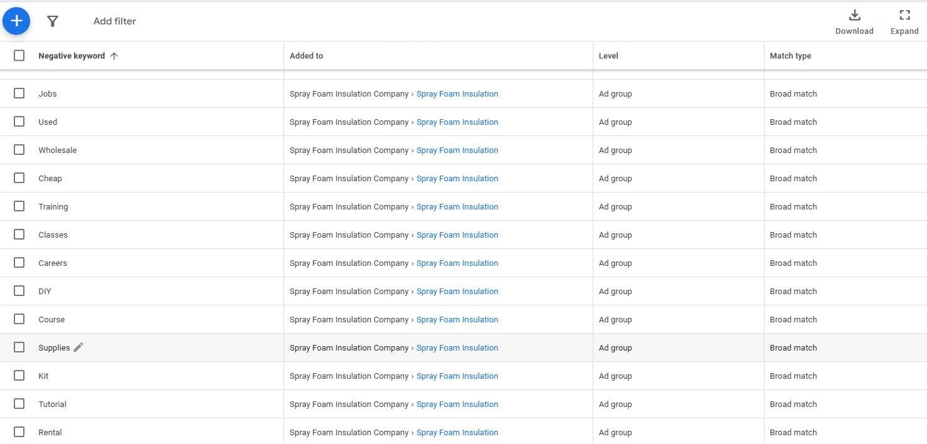Viewport: 927px width, 444px height.
Task: Toggle the select-all checkbox in header
Action: (19, 55)
